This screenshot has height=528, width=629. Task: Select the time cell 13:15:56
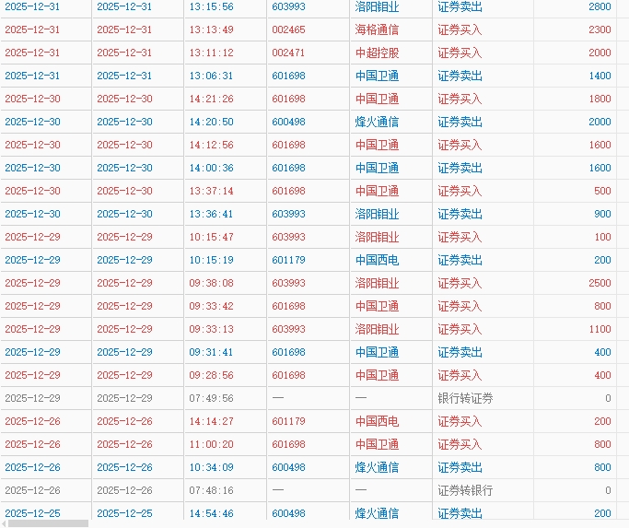pos(212,6)
